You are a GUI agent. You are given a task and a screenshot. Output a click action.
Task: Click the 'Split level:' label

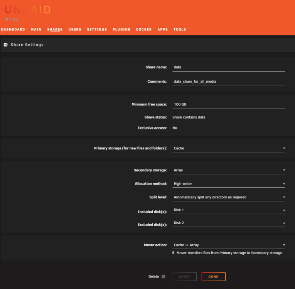pos(158,197)
